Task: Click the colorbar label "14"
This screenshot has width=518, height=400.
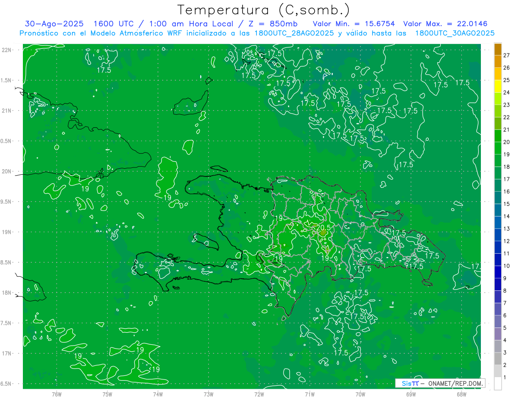Action: [x=507, y=216]
